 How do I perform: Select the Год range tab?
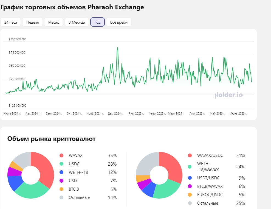pyautogui.click(x=97, y=22)
